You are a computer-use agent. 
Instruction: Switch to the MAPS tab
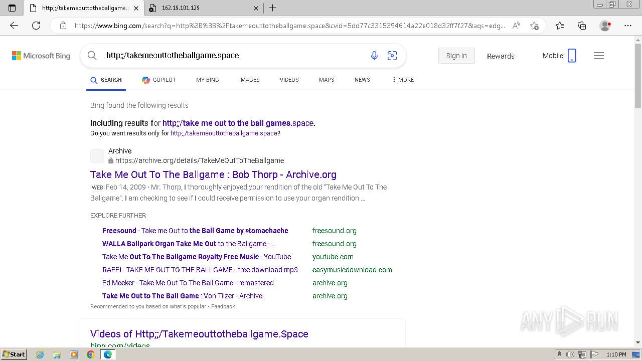[x=327, y=80]
